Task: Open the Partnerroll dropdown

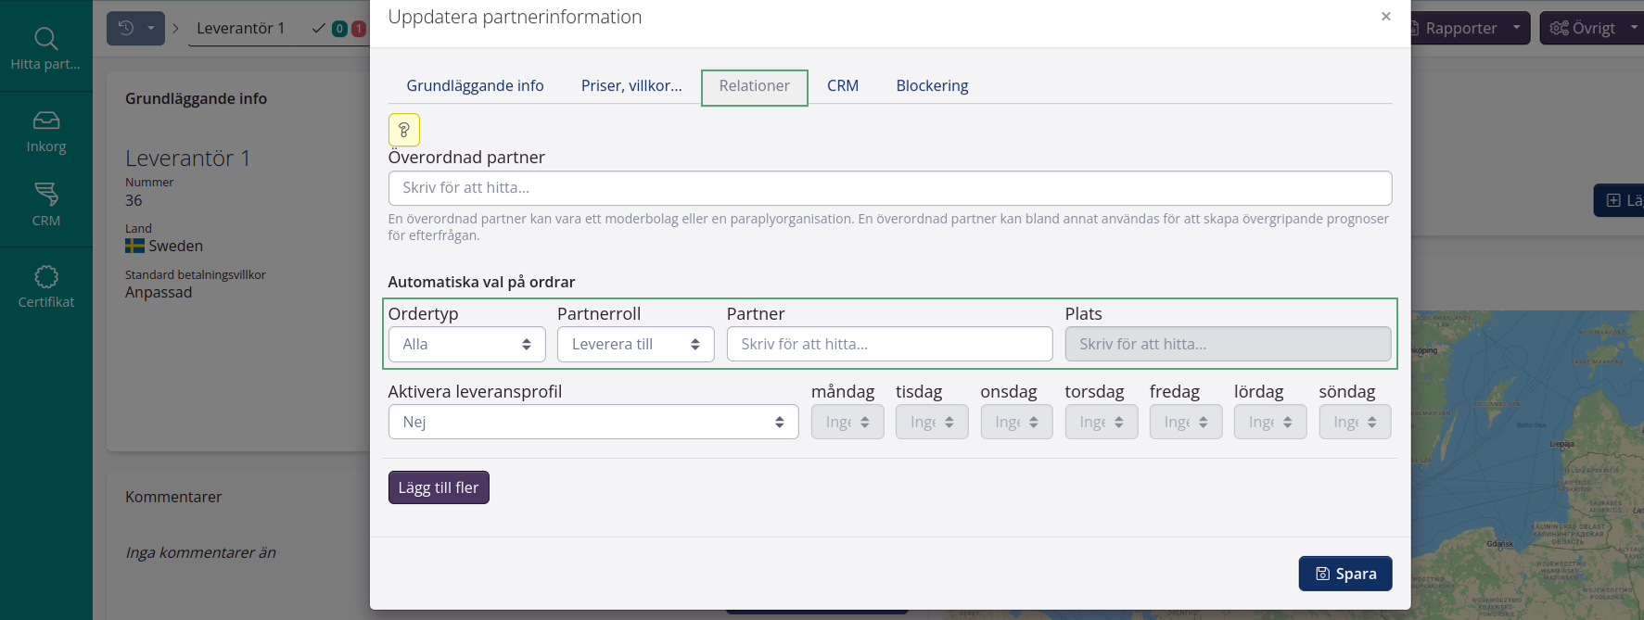Action: [x=635, y=344]
